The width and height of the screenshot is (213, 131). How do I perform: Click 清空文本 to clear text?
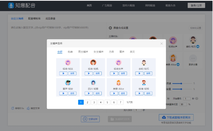click(33, 108)
